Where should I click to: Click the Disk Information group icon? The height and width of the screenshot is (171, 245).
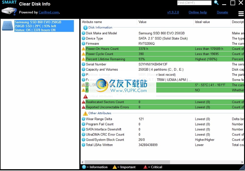[x=85, y=28]
